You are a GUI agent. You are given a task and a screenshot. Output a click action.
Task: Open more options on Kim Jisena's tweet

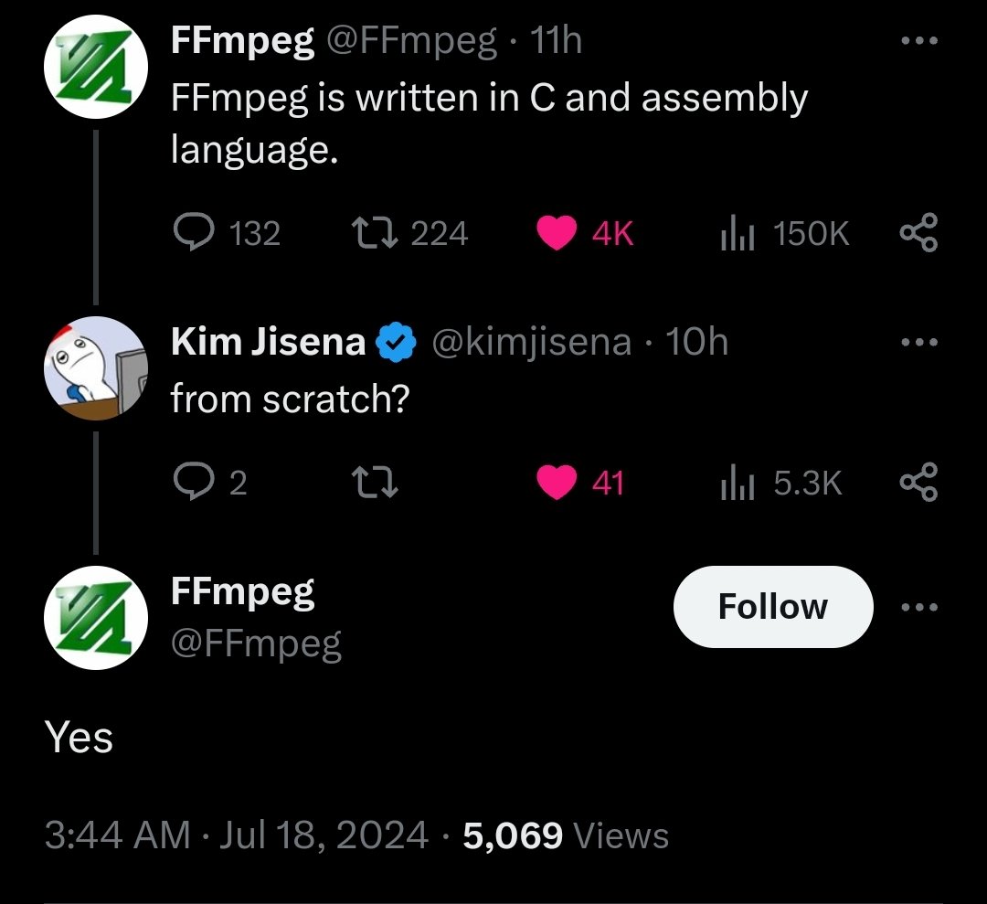(x=919, y=342)
